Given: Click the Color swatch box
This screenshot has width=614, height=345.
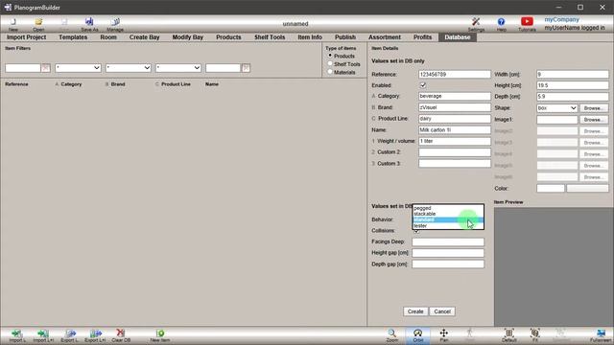Looking at the screenshot, I should click(x=550, y=188).
